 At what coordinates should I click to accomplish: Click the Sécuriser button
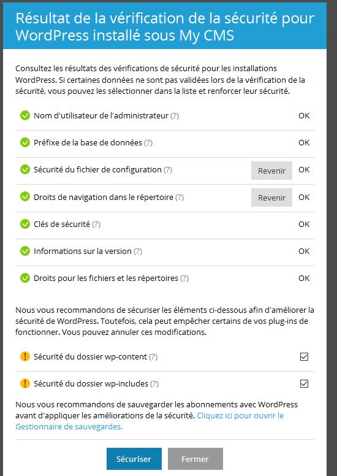(134, 459)
